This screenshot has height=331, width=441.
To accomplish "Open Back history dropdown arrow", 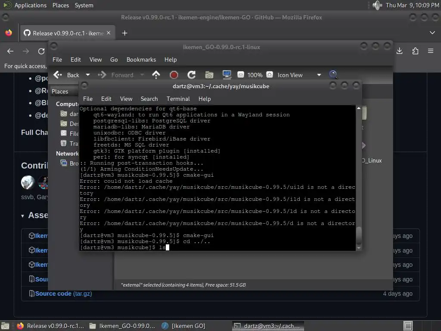I will coord(88,75).
